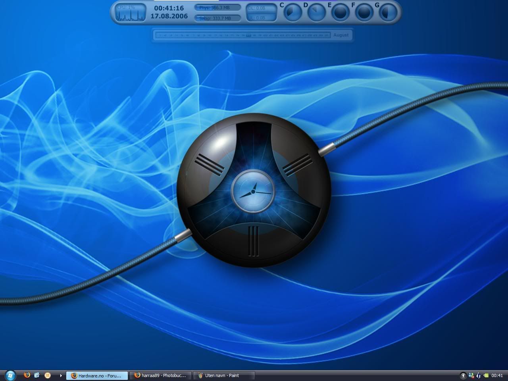Open the MSN Messenger tray icon
Image resolution: width=508 pixels, height=381 pixels.
point(471,375)
